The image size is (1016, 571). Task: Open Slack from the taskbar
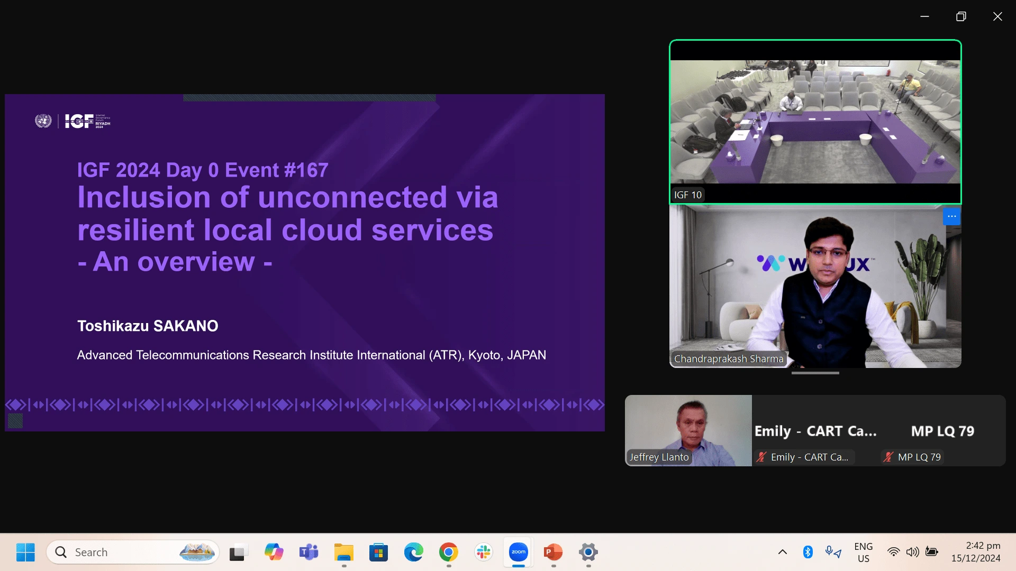(x=484, y=552)
